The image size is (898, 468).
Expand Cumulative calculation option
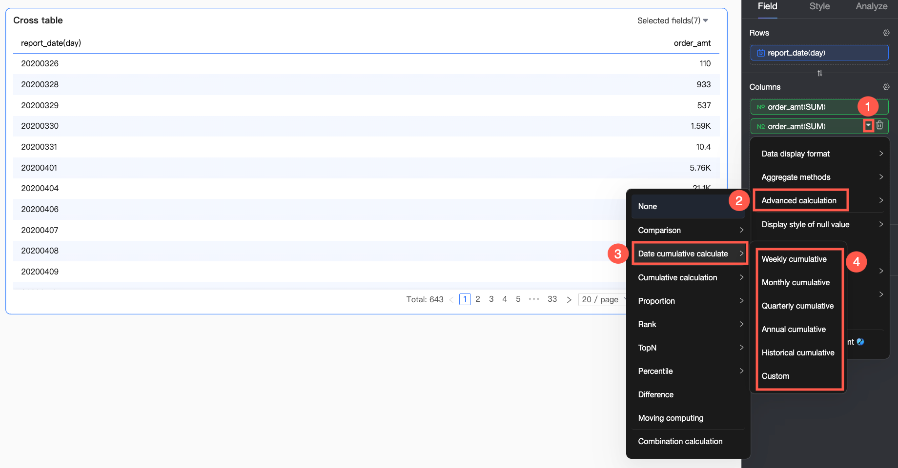(x=688, y=277)
